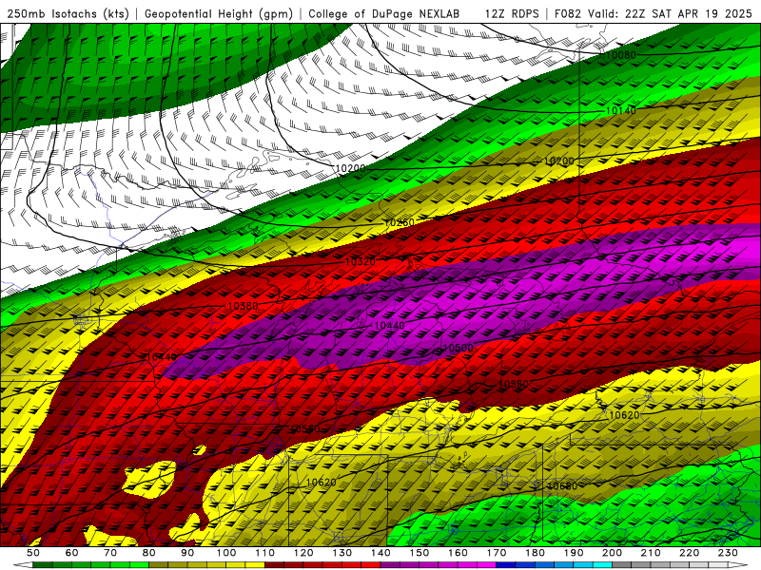Click the 100 knot colorbar label
Viewport: 761px width, 570px height.
click(226, 553)
